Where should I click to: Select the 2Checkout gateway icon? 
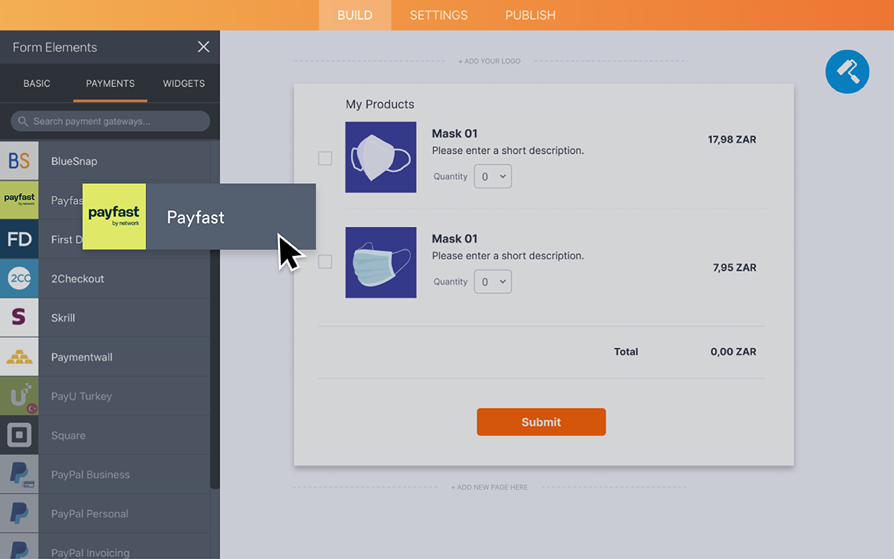tap(19, 278)
